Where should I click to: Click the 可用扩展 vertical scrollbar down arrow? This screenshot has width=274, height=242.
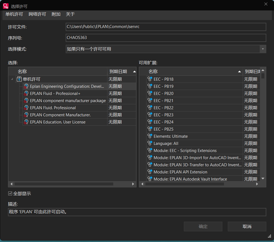point(263,179)
